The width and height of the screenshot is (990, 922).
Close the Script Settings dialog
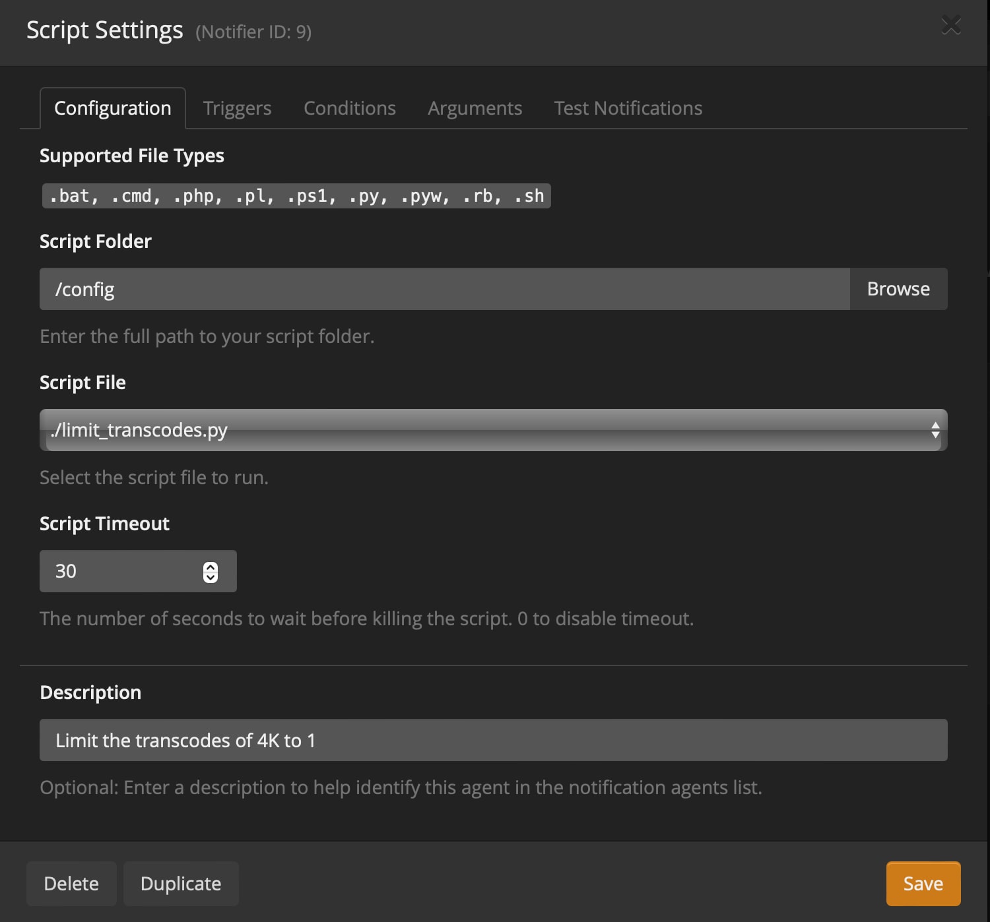pyautogui.click(x=950, y=26)
